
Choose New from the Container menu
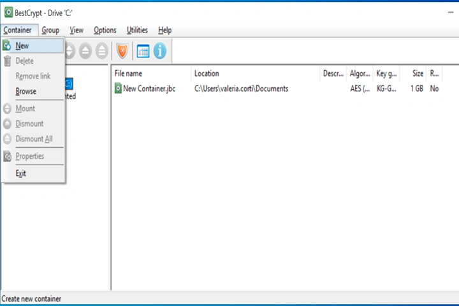pyautogui.click(x=33, y=46)
